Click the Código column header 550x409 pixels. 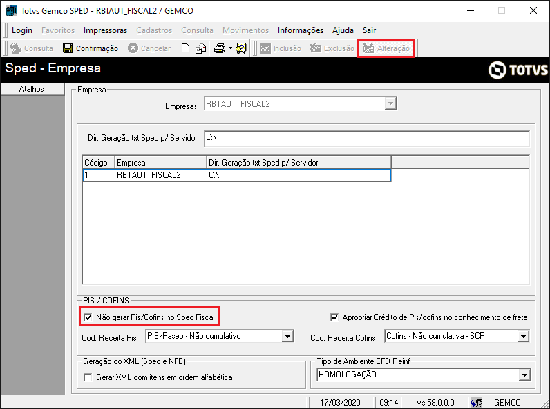[98, 163]
